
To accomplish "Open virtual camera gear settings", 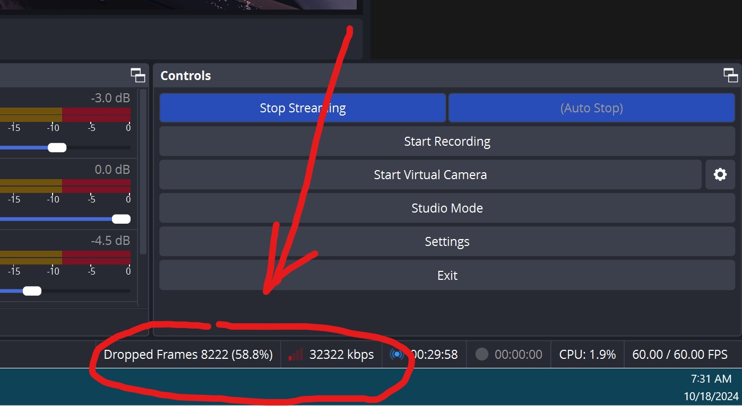I will 720,174.
